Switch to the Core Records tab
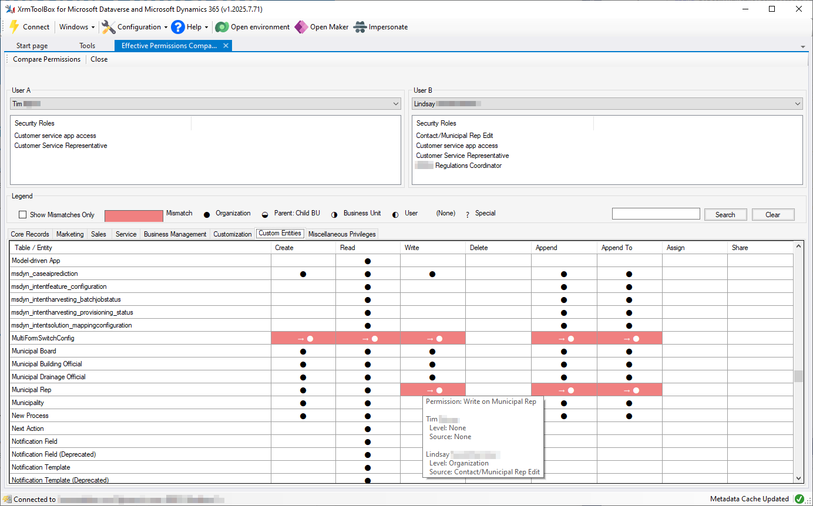Viewport: 813px width, 506px height. tap(29, 234)
